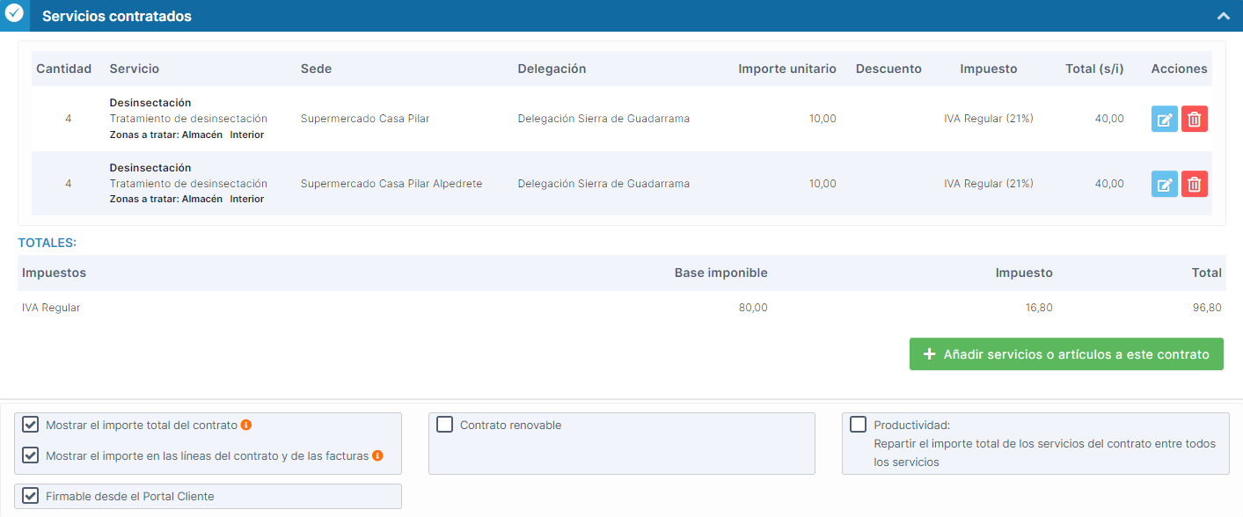Click info icon next to líneas del contrato

[x=377, y=455]
